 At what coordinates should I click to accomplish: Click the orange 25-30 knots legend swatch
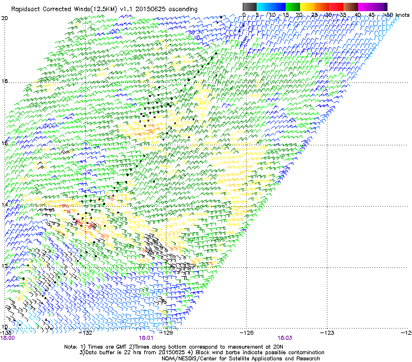click(322, 7)
